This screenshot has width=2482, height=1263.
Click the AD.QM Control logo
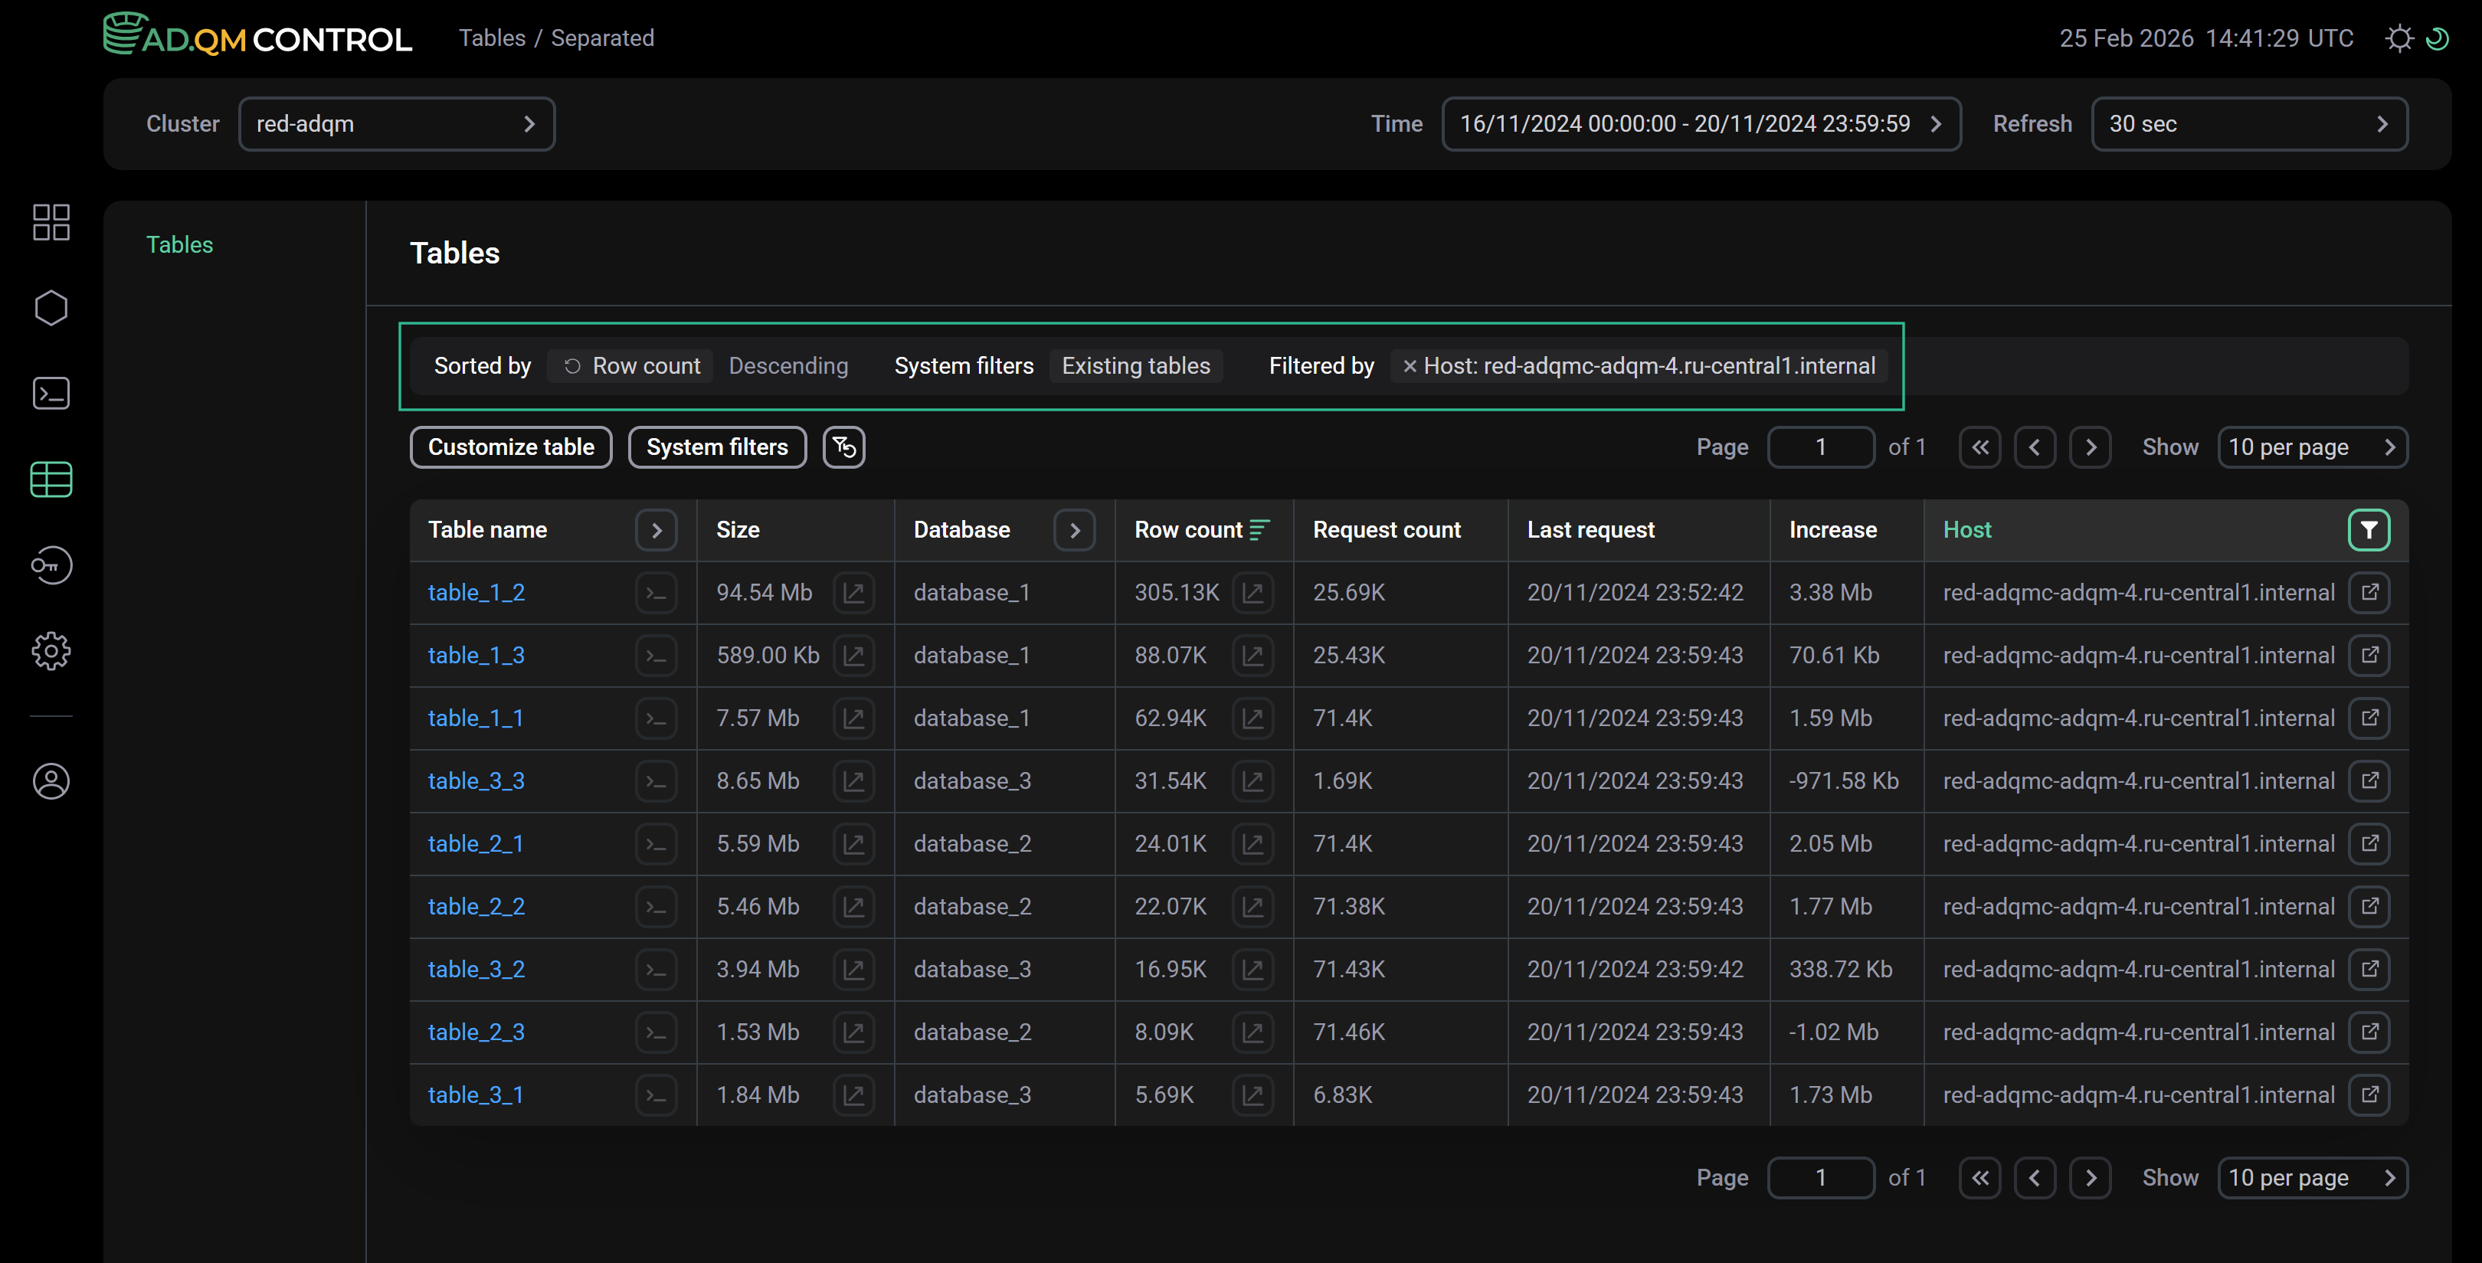point(257,34)
